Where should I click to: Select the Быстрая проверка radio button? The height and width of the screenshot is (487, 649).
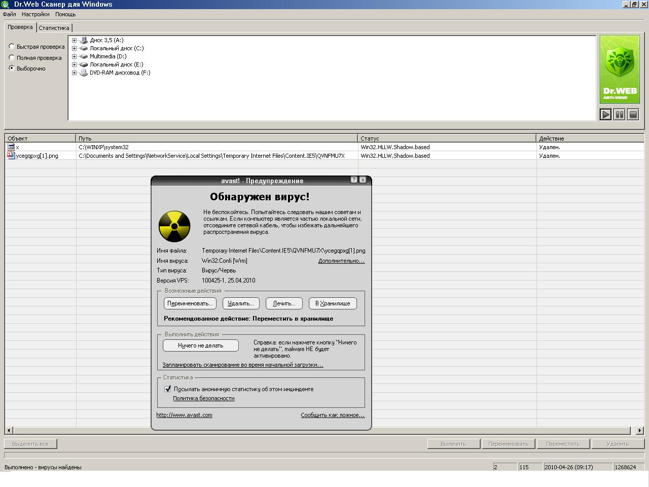pos(12,47)
